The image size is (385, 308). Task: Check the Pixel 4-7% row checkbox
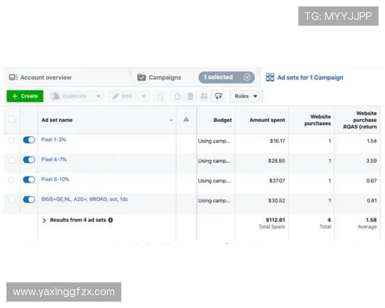[x=12, y=160]
